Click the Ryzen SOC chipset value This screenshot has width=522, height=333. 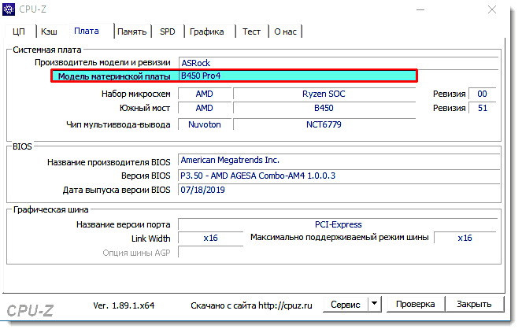pyautogui.click(x=324, y=94)
